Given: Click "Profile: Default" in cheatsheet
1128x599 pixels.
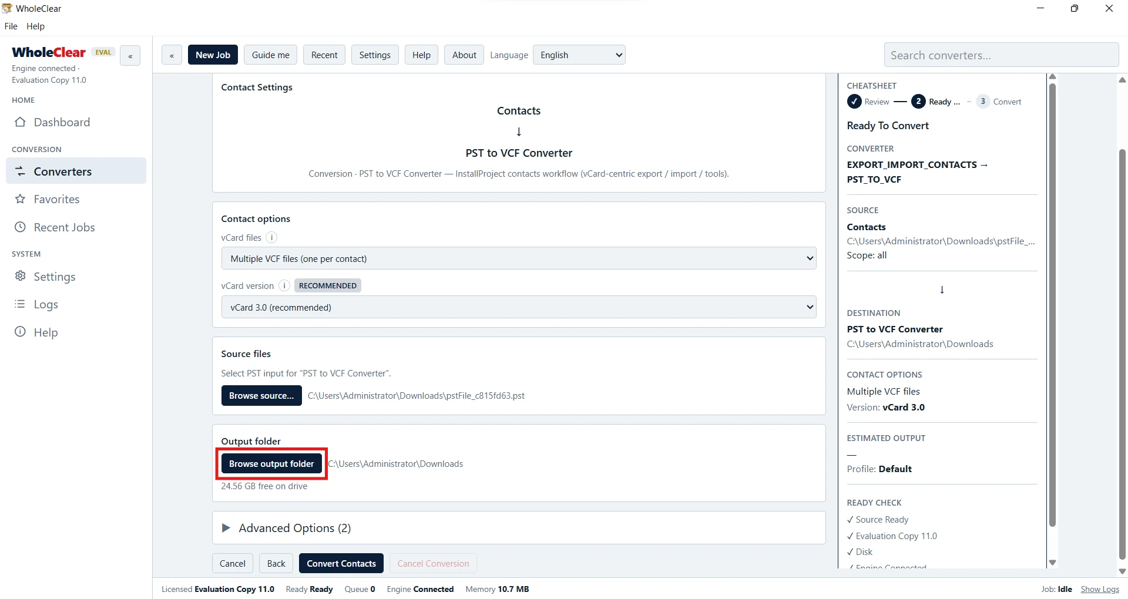Looking at the screenshot, I should [879, 469].
